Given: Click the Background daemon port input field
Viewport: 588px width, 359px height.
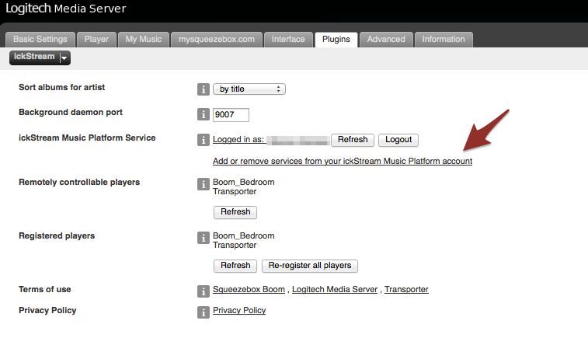Looking at the screenshot, I should [231, 115].
